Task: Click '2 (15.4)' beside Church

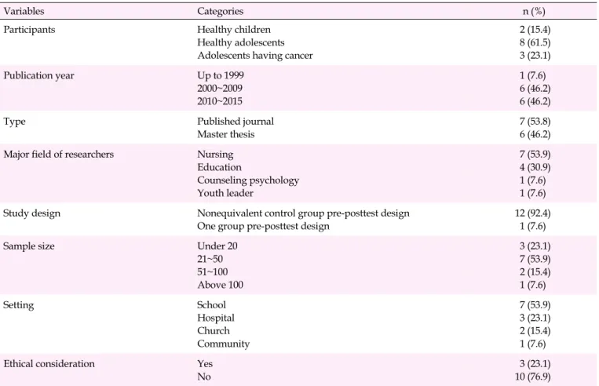Action: (535, 330)
